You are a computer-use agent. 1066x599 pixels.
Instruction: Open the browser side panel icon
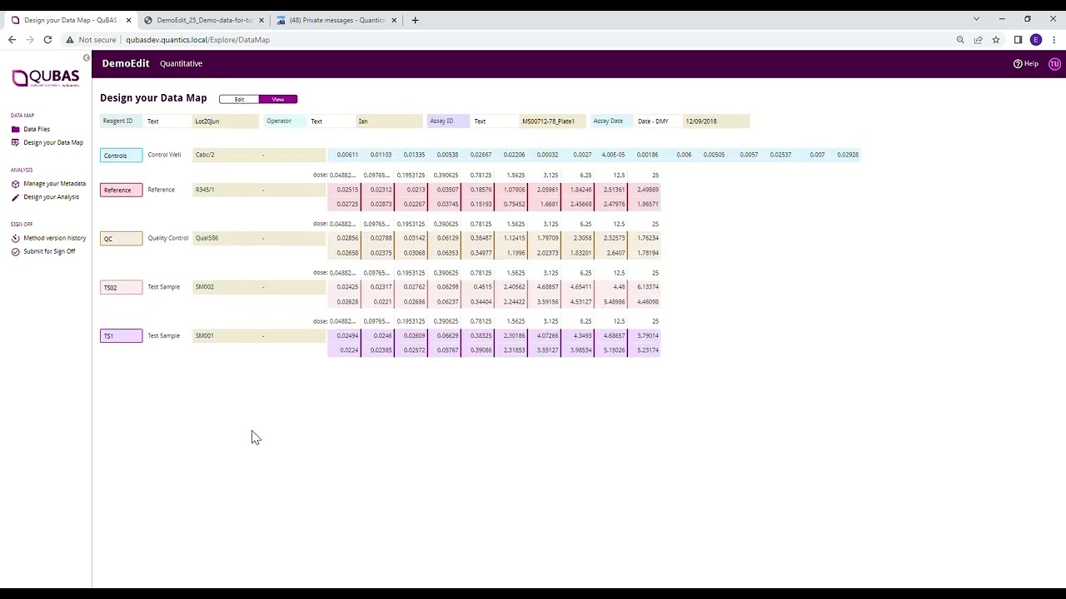coord(1018,39)
